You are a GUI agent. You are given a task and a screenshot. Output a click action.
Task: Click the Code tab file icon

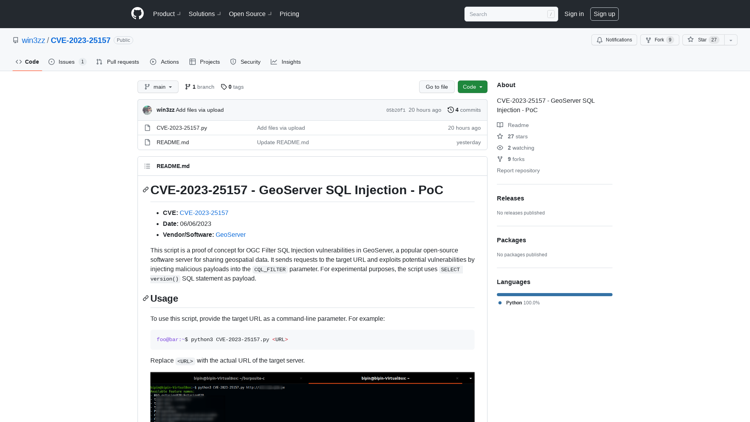coord(18,62)
